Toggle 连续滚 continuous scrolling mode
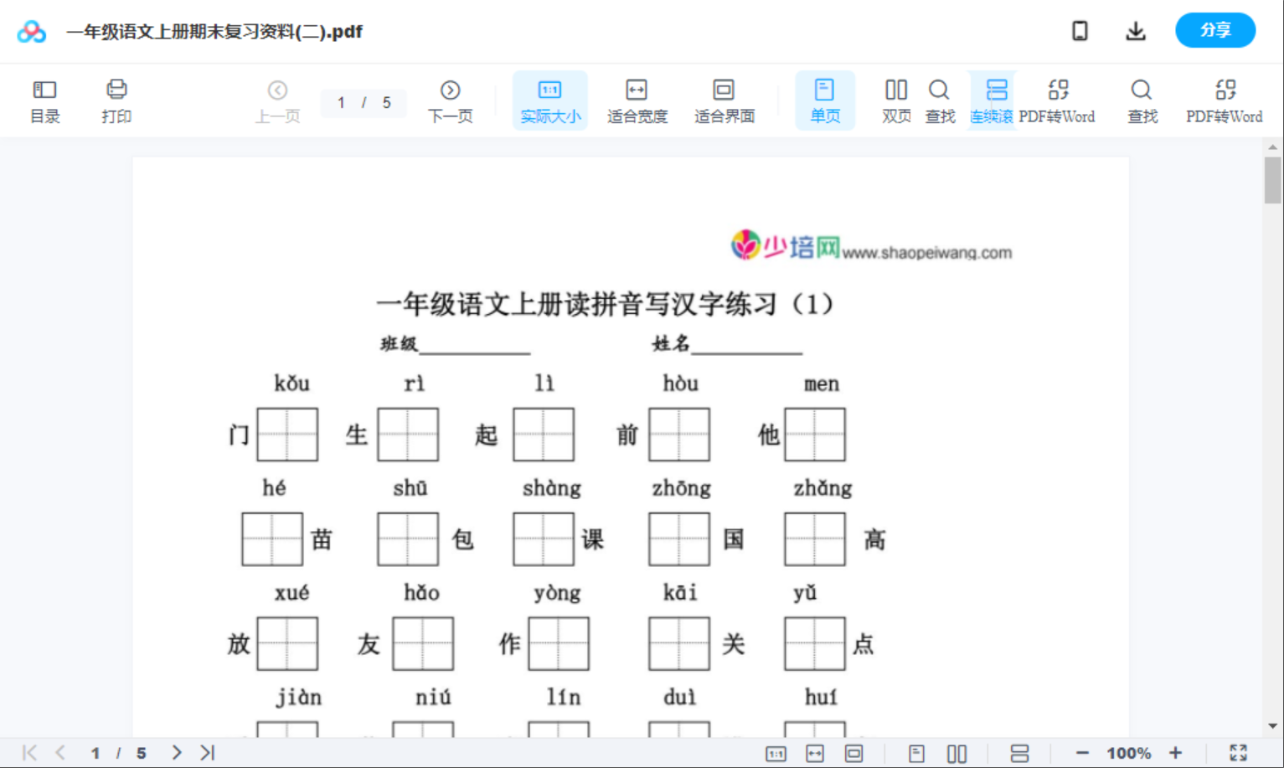Screen dimensions: 1284x768 [993, 100]
